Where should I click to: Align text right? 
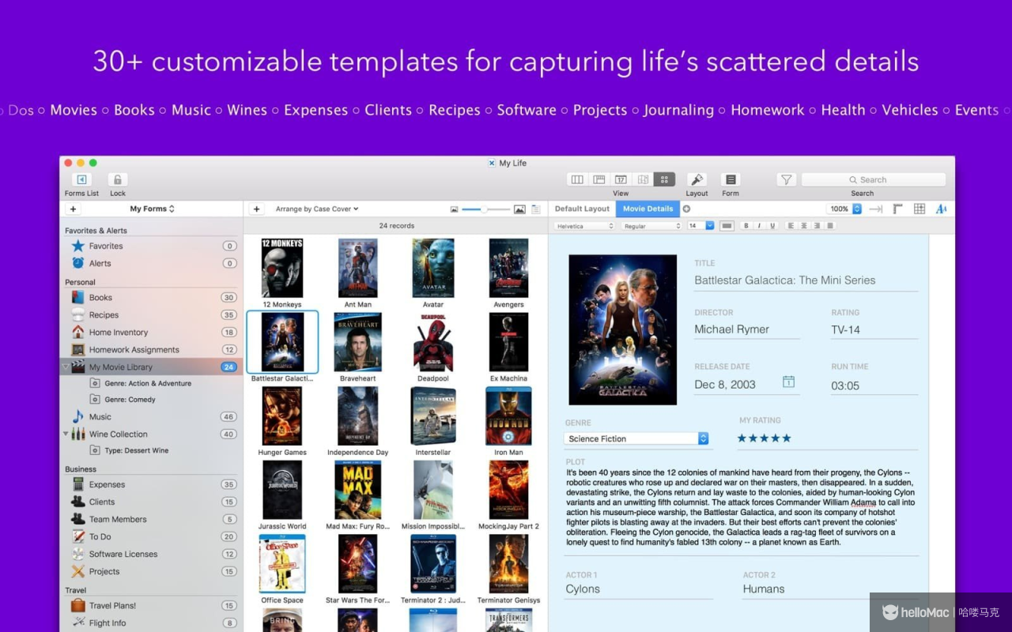pyautogui.click(x=817, y=226)
